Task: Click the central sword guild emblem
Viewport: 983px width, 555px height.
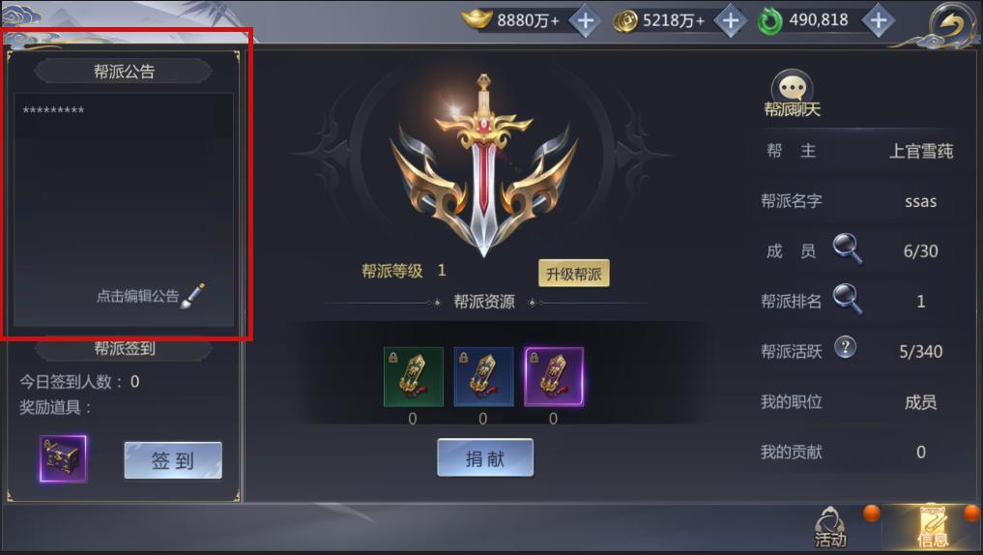Action: (x=483, y=166)
